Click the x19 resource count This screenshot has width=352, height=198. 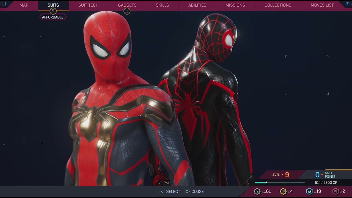click(317, 191)
